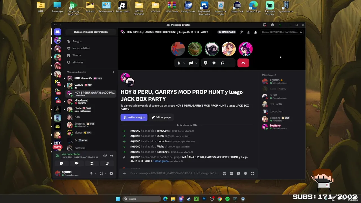Open Misiones page
Image resolution: width=361 pixels, height=203 pixels.
click(x=91, y=62)
